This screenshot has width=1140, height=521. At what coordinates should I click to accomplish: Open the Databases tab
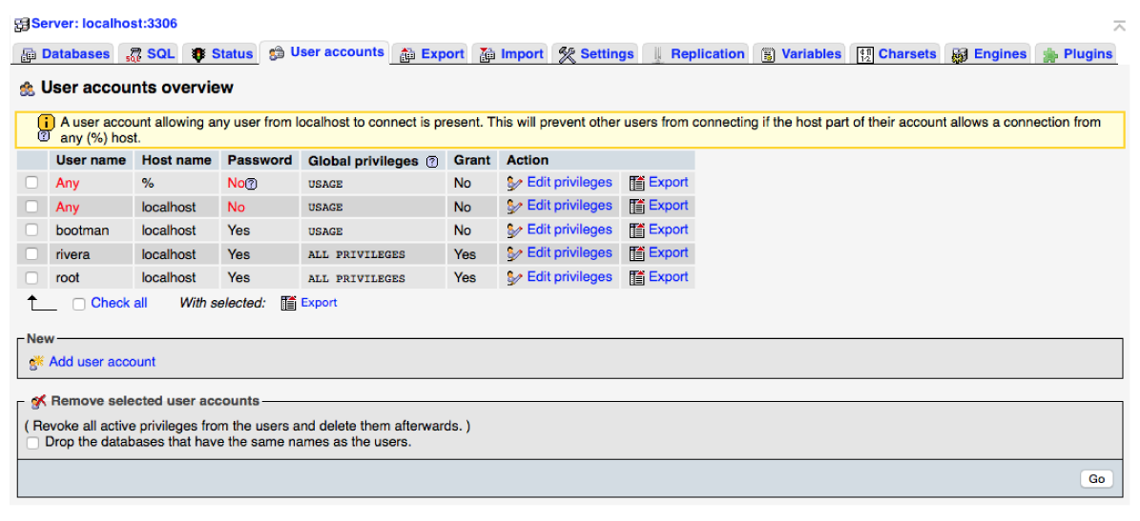click(x=65, y=53)
